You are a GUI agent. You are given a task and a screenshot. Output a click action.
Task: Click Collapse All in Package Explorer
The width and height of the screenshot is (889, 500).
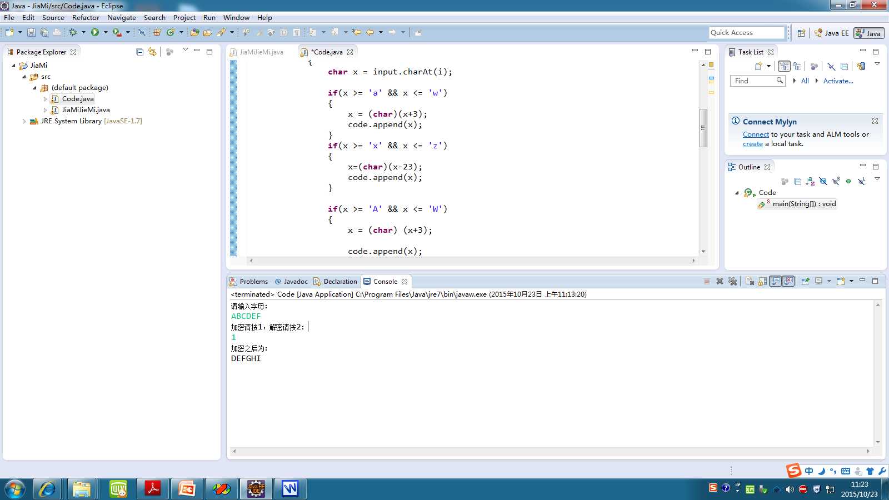click(x=139, y=52)
